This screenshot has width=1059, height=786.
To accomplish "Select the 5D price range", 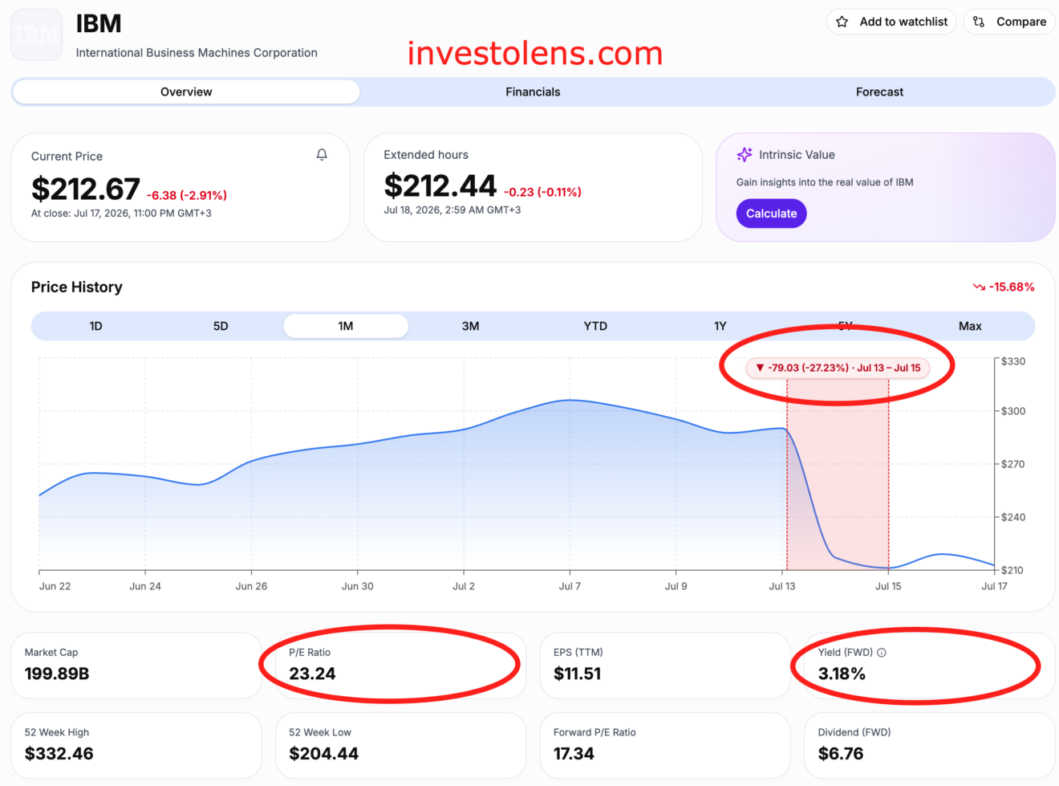I will click(221, 326).
